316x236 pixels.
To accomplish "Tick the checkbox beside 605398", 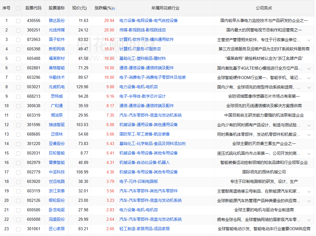I will pyautogui.click(x=18, y=49).
